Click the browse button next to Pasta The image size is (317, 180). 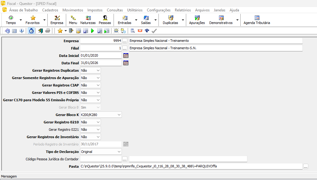tap(306, 166)
